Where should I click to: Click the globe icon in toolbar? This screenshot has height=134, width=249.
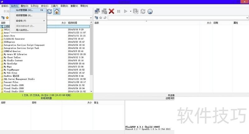[150, 12]
